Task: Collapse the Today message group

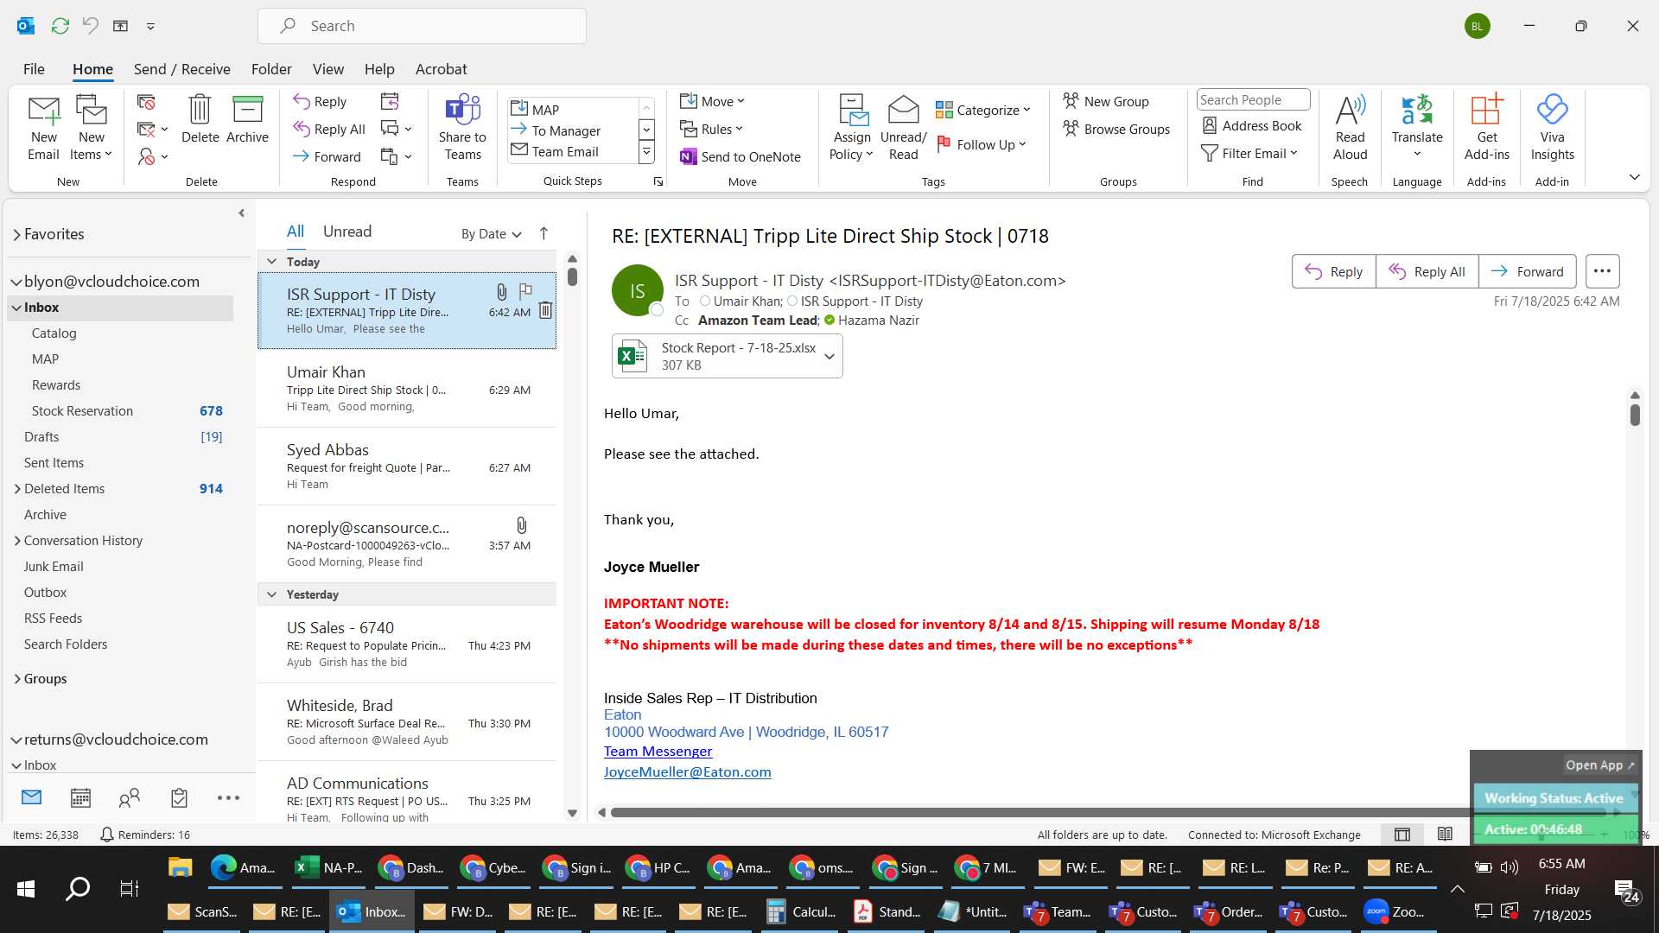Action: coord(271,262)
